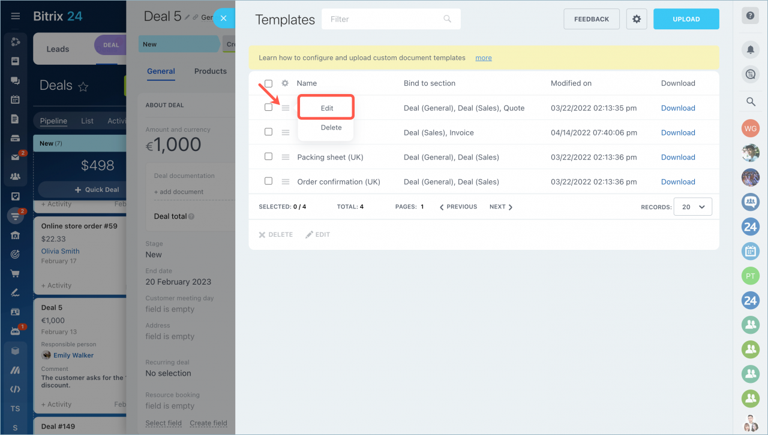This screenshot has height=435, width=768.
Task: Open the PT avatar in right sidebar
Action: point(751,276)
